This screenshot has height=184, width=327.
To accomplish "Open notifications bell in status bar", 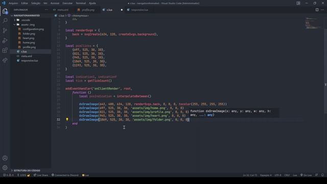I will coord(322,175).
